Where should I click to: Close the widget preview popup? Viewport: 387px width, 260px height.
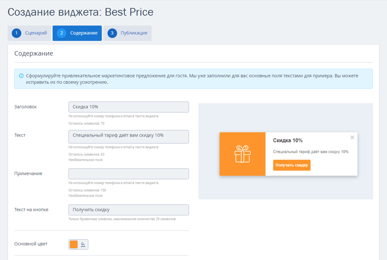tap(352, 138)
